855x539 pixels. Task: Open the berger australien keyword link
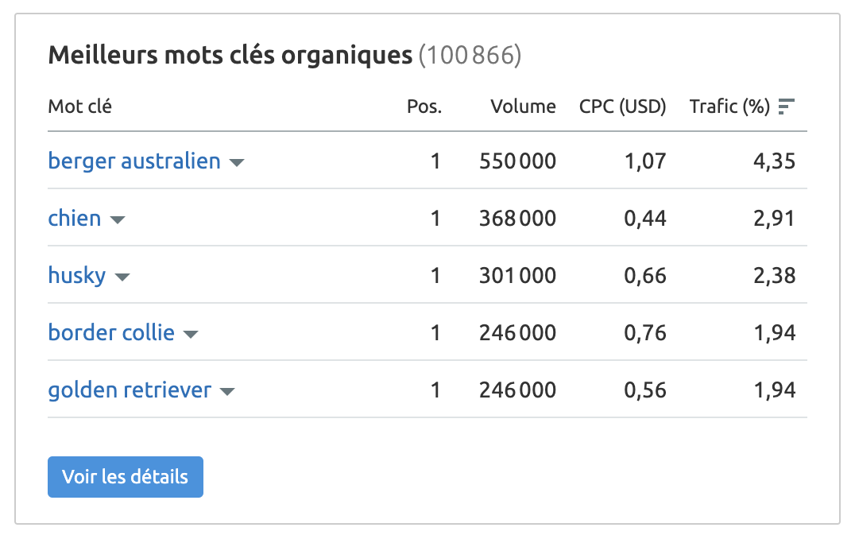[133, 161]
